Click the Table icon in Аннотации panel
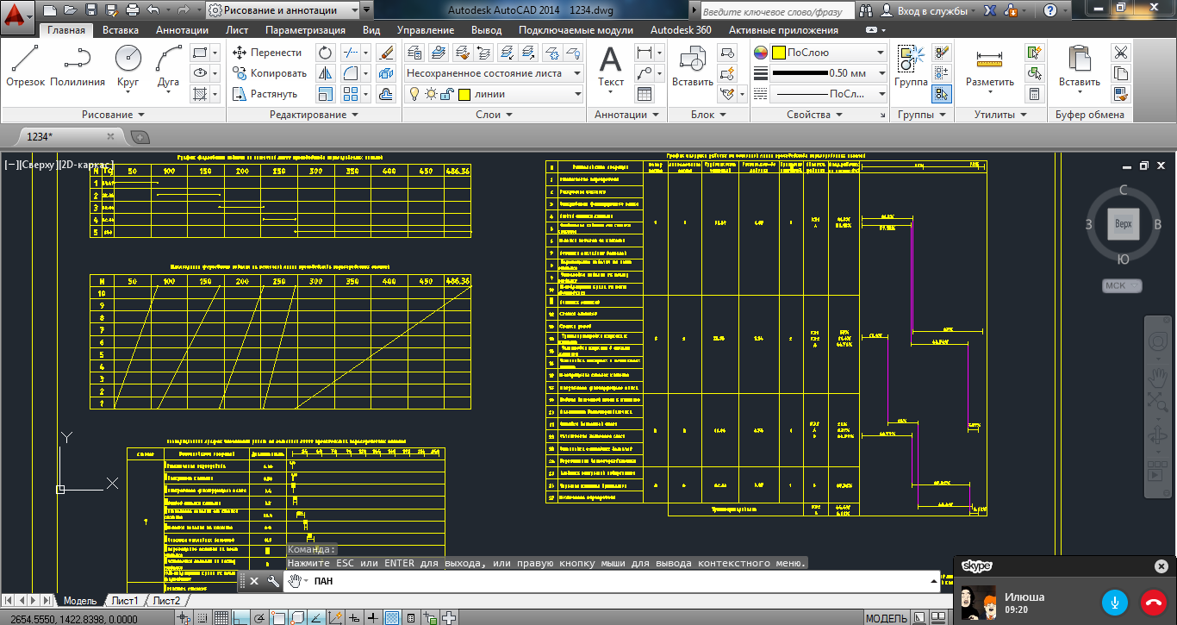Image resolution: width=1177 pixels, height=625 pixels. pyautogui.click(x=645, y=94)
